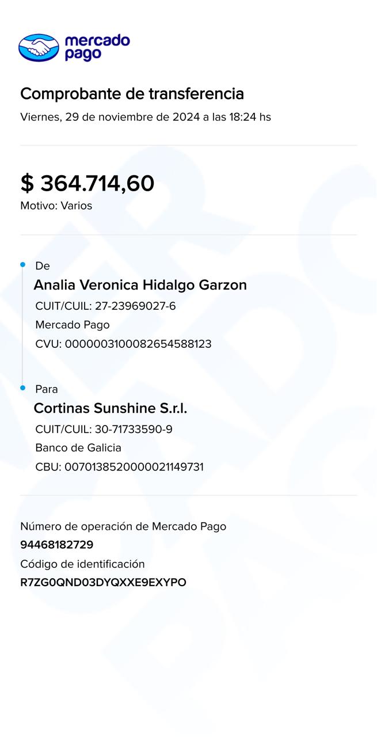Select the CBU number line
Viewport: 377px width, 737px height.
pos(119,466)
